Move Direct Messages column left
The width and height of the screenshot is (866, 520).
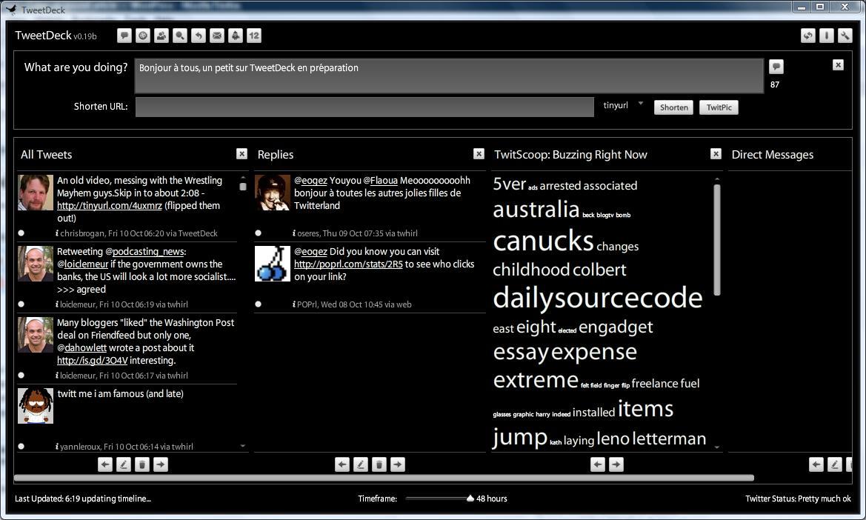pyautogui.click(x=816, y=464)
